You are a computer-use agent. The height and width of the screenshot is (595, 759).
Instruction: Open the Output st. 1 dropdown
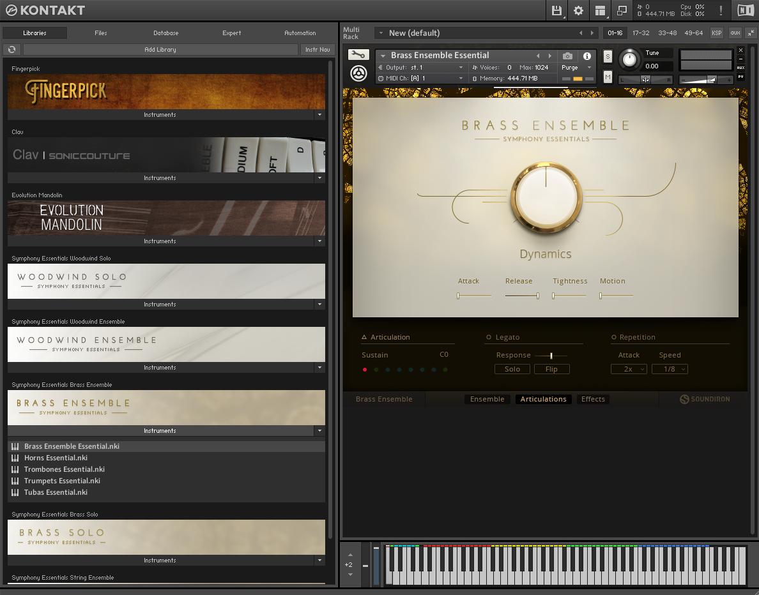(x=420, y=68)
